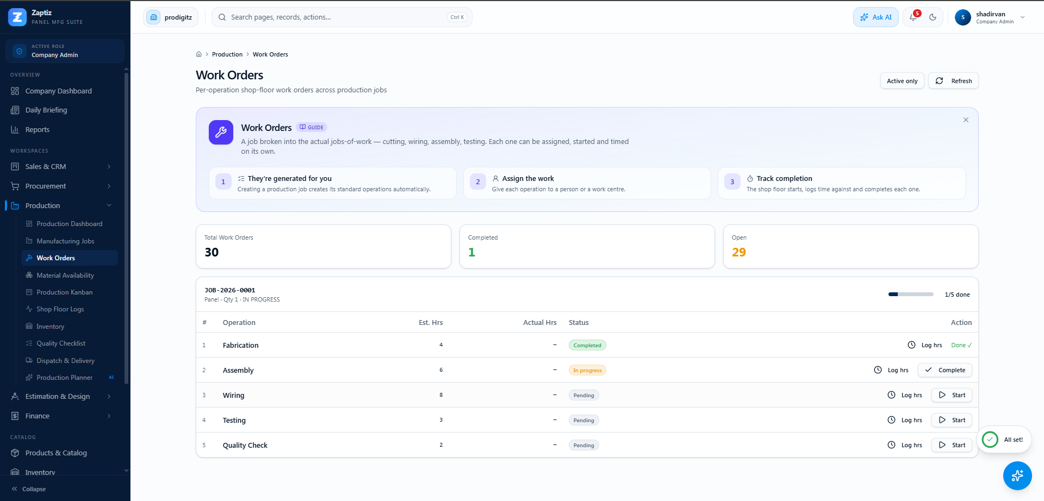Screen dimensions: 1044x501
Task: Click Start button for Testing
Action: [952, 420]
